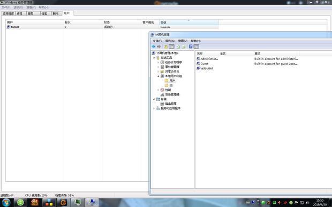Expand the 服务和应用程序 tree node
The image size is (332, 207).
pyautogui.click(x=154, y=108)
